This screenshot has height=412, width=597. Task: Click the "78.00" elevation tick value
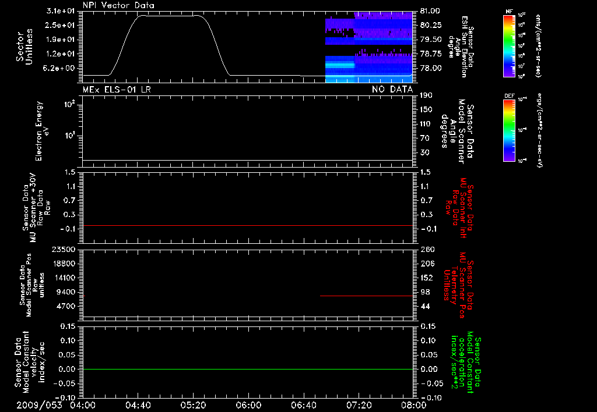[x=431, y=69]
